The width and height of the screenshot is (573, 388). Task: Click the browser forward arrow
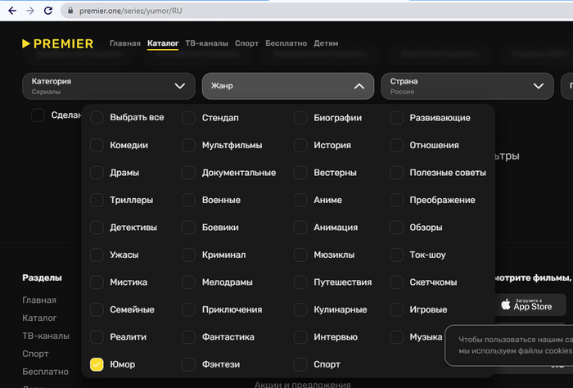pos(29,11)
